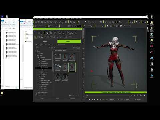Open the blue bird desktop shortcut icon

(x=152, y=76)
